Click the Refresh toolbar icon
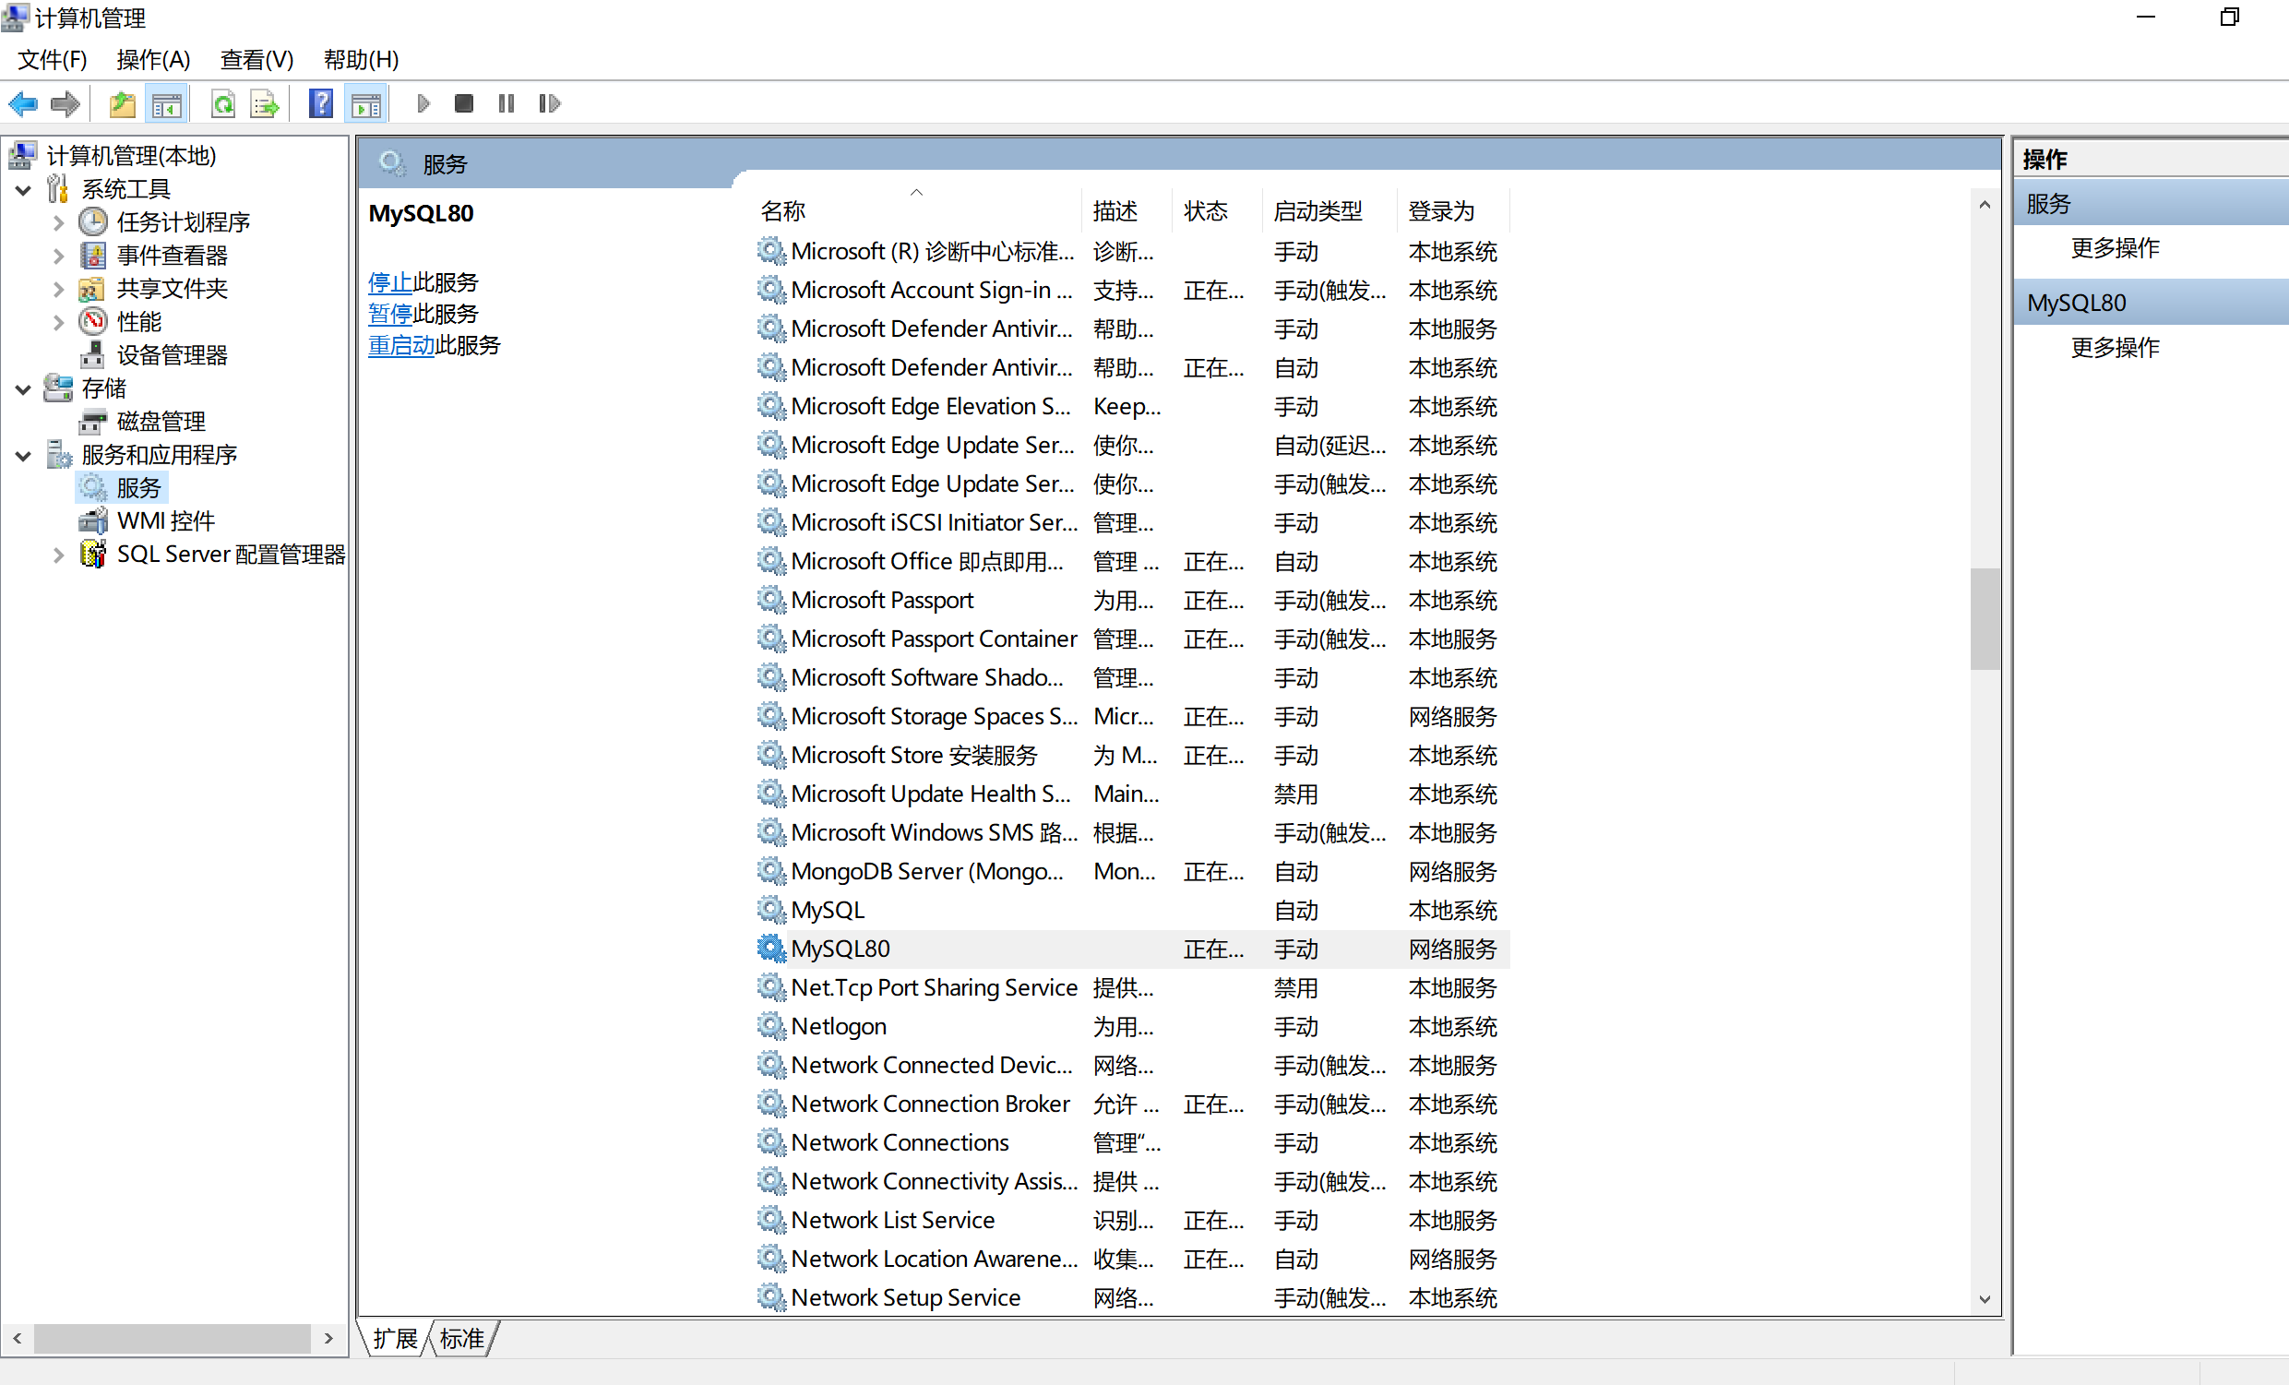 pyautogui.click(x=223, y=103)
